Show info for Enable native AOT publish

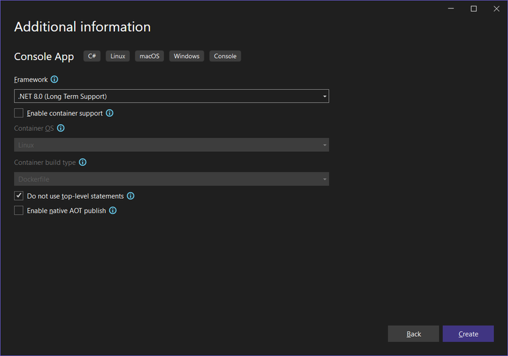click(112, 211)
